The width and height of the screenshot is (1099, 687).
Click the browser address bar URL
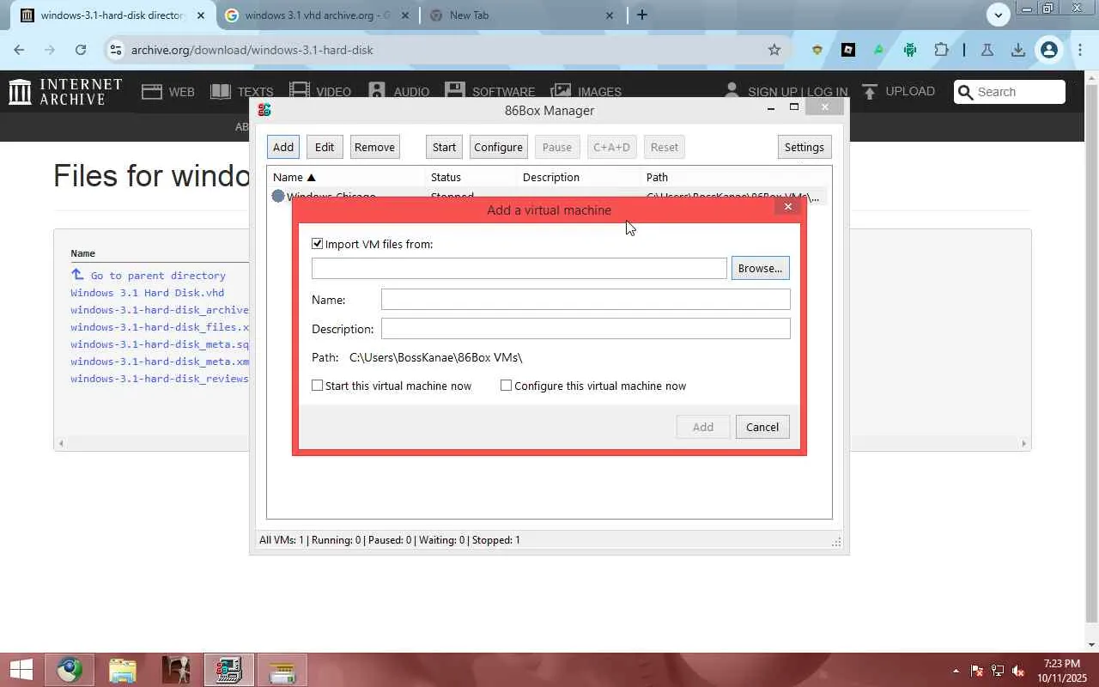(x=252, y=50)
